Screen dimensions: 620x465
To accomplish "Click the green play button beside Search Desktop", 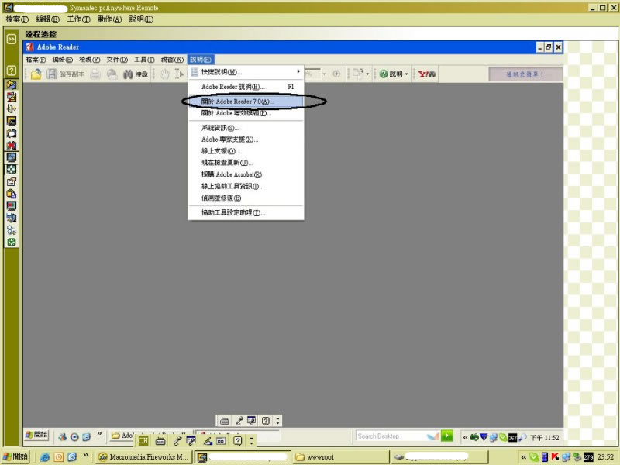I will point(447,436).
